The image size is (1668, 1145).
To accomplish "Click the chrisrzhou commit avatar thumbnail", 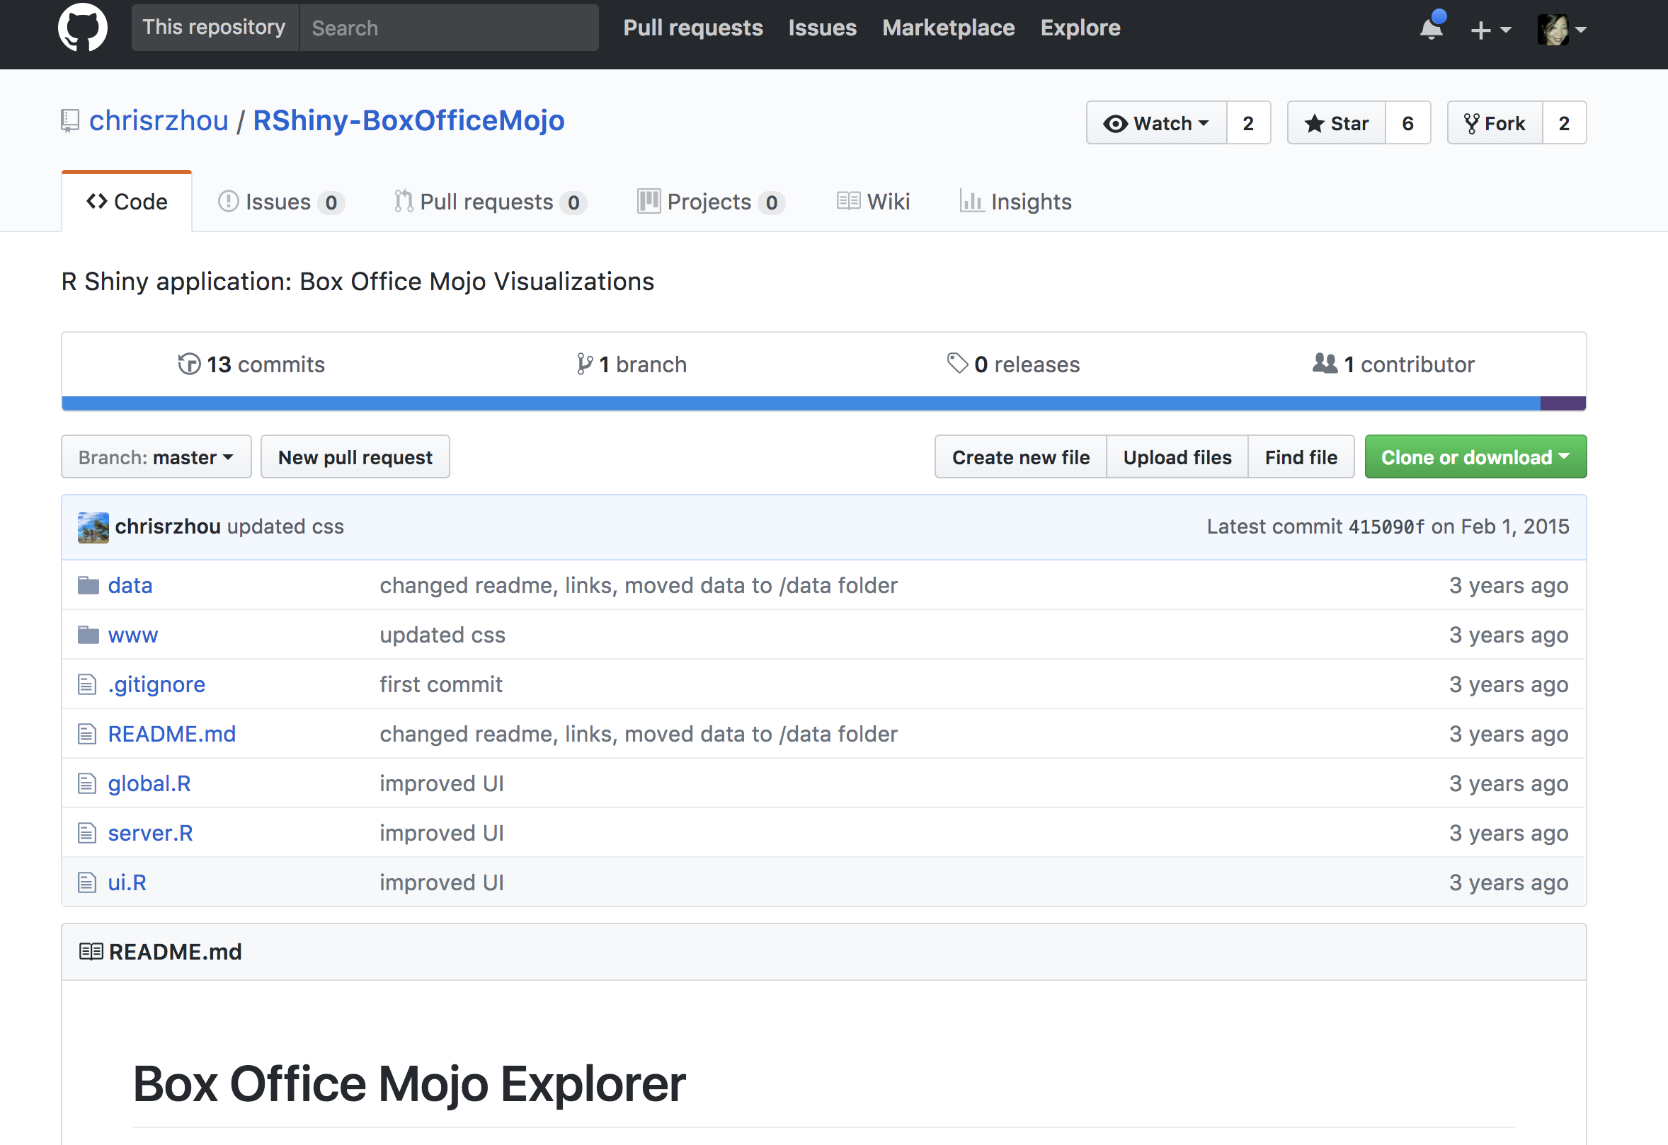I will [x=93, y=527].
